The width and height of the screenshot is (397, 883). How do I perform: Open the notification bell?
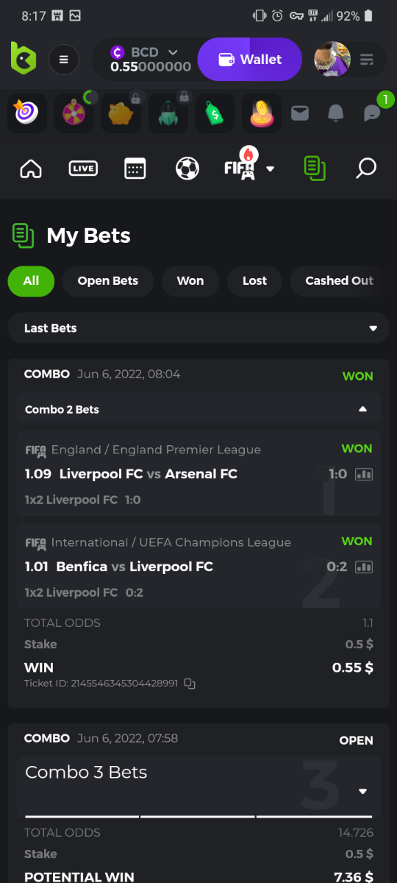tap(336, 113)
